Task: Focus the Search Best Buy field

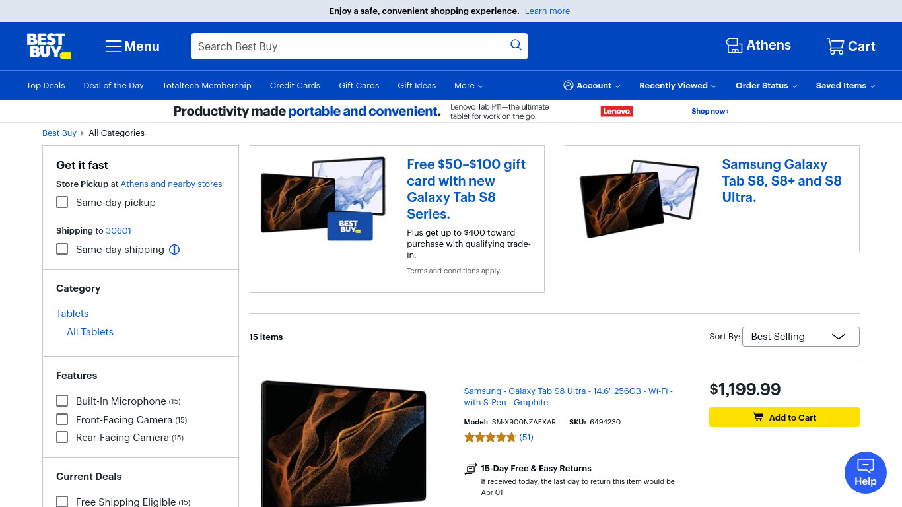Action: tap(350, 46)
